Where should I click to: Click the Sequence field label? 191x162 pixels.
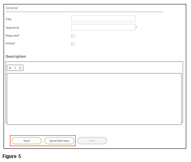point(12,28)
